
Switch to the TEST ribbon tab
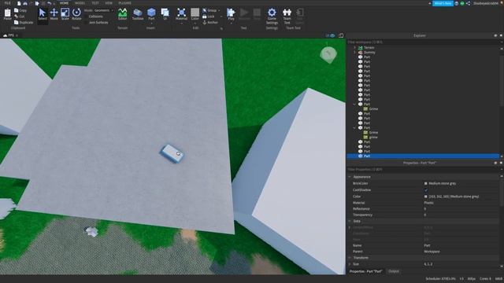click(95, 3)
